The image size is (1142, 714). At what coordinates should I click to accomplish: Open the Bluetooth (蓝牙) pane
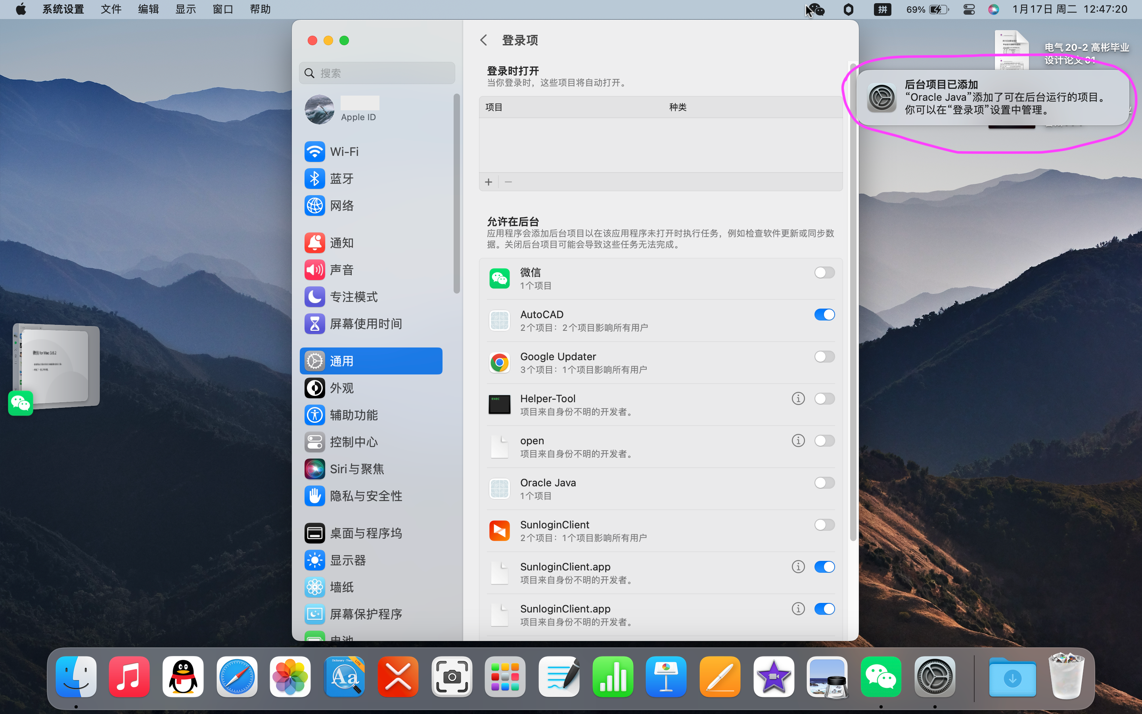click(x=342, y=178)
